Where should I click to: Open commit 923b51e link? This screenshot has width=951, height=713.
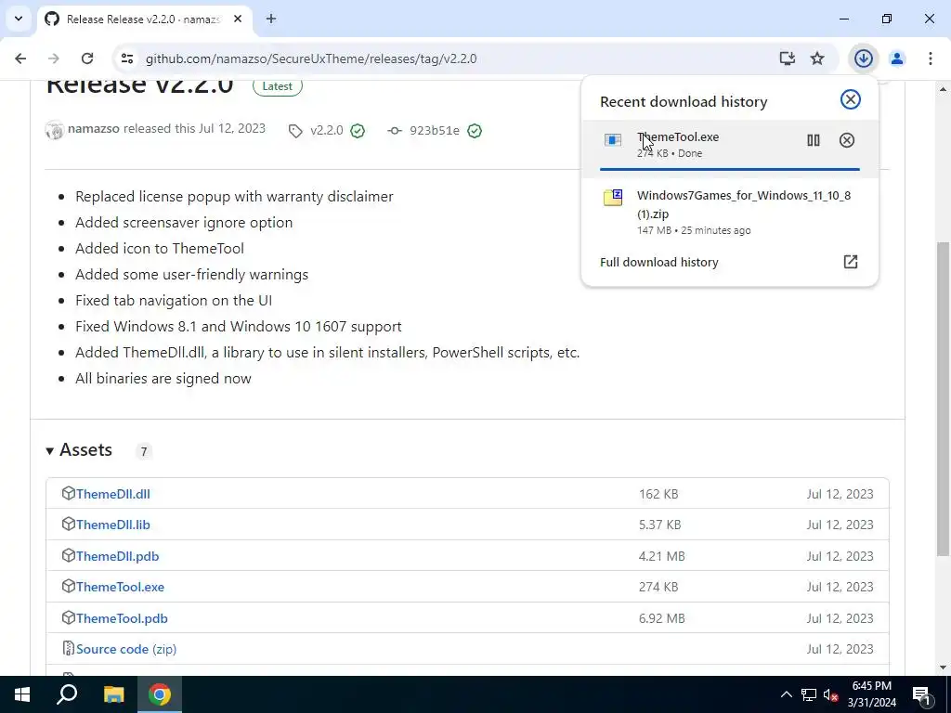click(x=435, y=130)
